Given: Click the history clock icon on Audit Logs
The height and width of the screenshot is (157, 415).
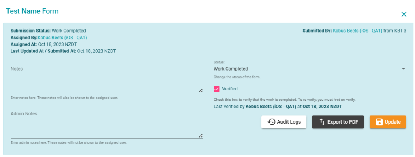Looking at the screenshot, I should [x=272, y=122].
